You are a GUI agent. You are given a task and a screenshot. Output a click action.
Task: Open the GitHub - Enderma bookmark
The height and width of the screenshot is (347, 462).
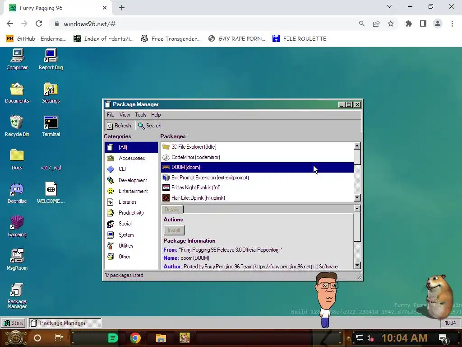tap(36, 39)
